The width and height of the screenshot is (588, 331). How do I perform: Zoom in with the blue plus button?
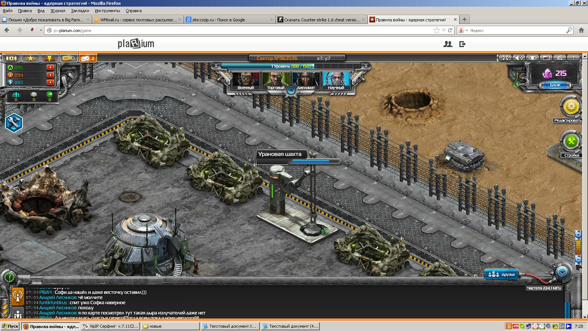pos(578,235)
